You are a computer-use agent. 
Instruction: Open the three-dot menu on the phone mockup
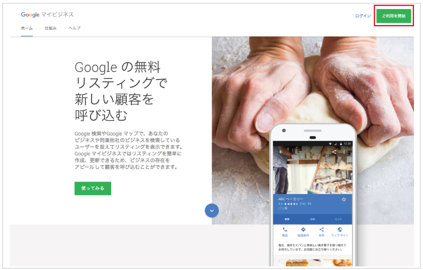click(344, 152)
